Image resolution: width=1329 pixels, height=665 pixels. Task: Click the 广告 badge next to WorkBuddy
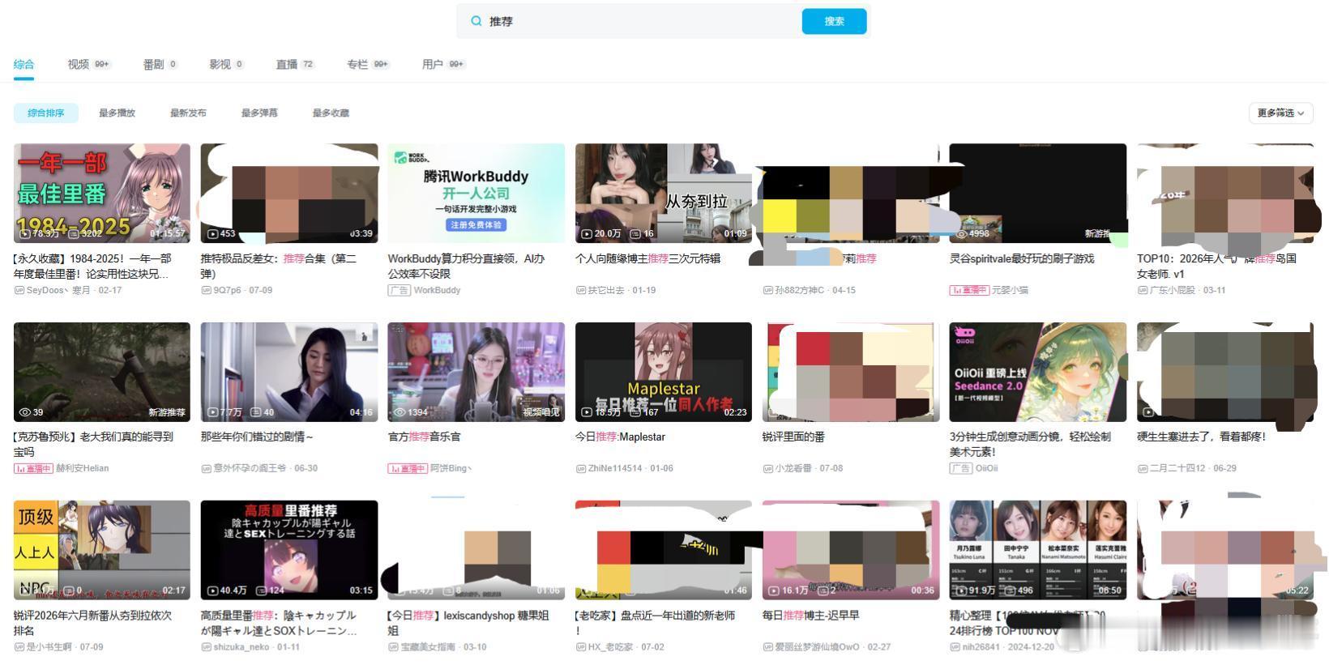tap(399, 290)
